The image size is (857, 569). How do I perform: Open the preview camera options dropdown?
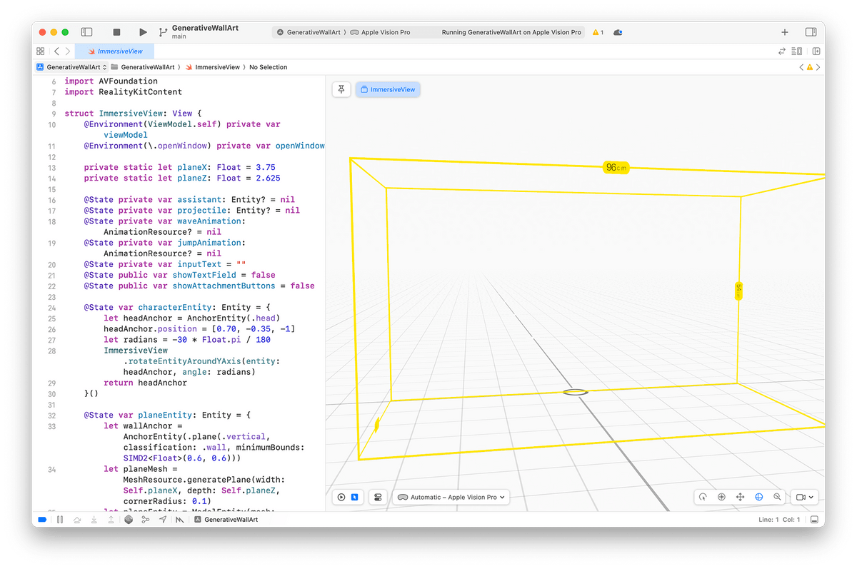pyautogui.click(x=804, y=497)
